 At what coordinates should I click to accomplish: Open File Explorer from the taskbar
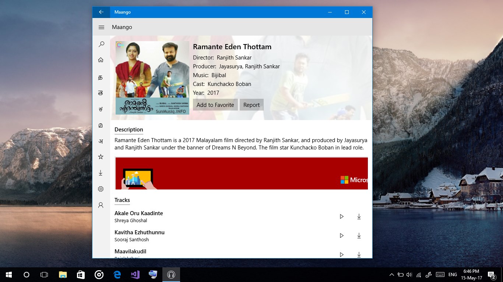coord(63,275)
